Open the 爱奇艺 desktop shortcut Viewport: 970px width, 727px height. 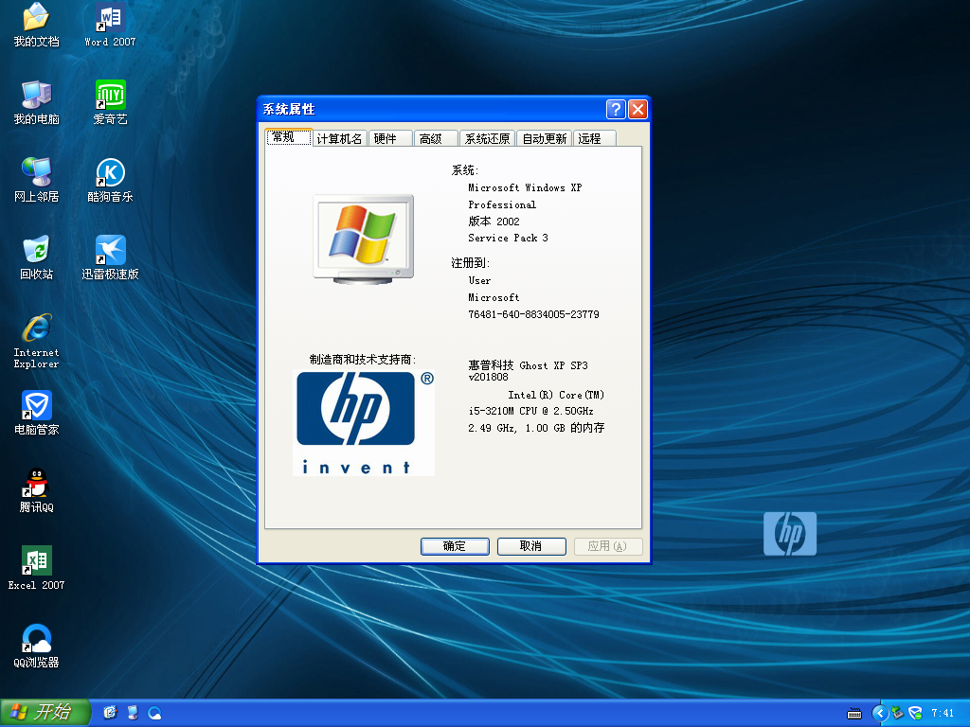110,102
